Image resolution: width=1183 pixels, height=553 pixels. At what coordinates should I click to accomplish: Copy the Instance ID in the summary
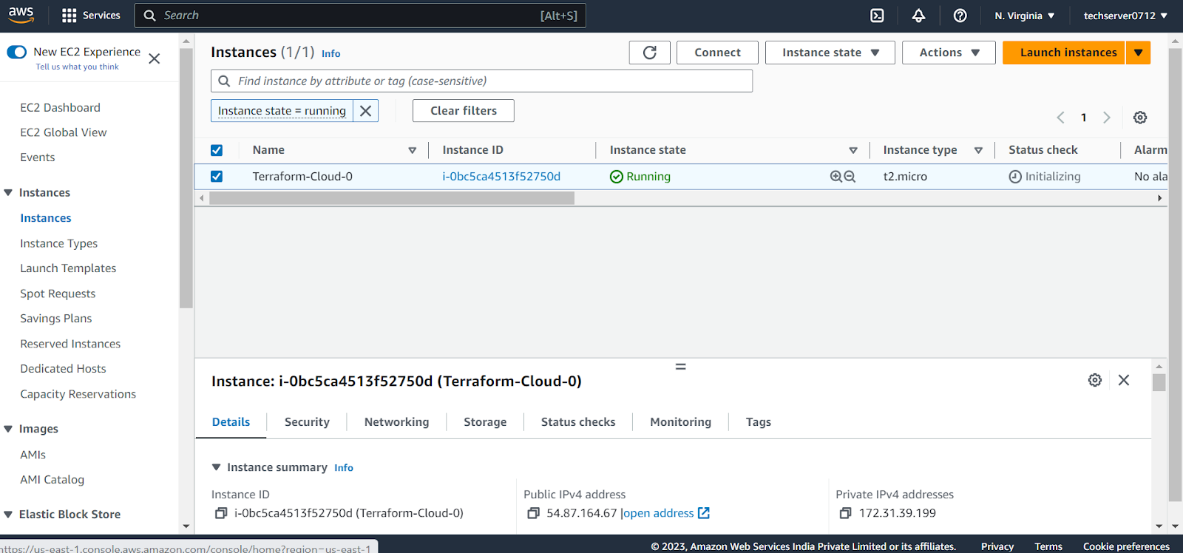[x=220, y=513]
